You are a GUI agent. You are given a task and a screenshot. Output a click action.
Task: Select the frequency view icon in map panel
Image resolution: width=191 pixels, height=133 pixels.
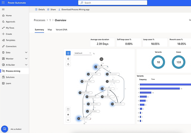coord(68,53)
